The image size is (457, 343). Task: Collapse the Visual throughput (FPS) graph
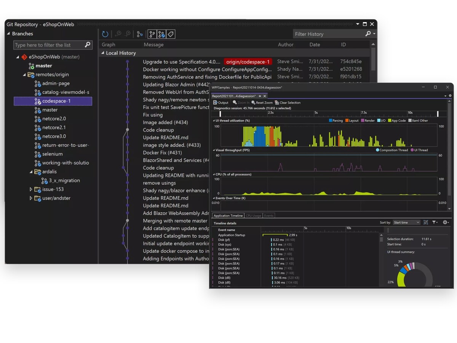214,150
